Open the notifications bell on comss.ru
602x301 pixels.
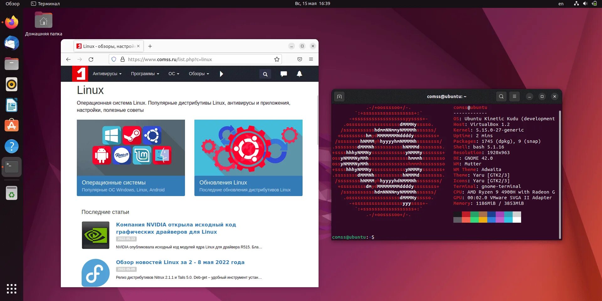(299, 74)
